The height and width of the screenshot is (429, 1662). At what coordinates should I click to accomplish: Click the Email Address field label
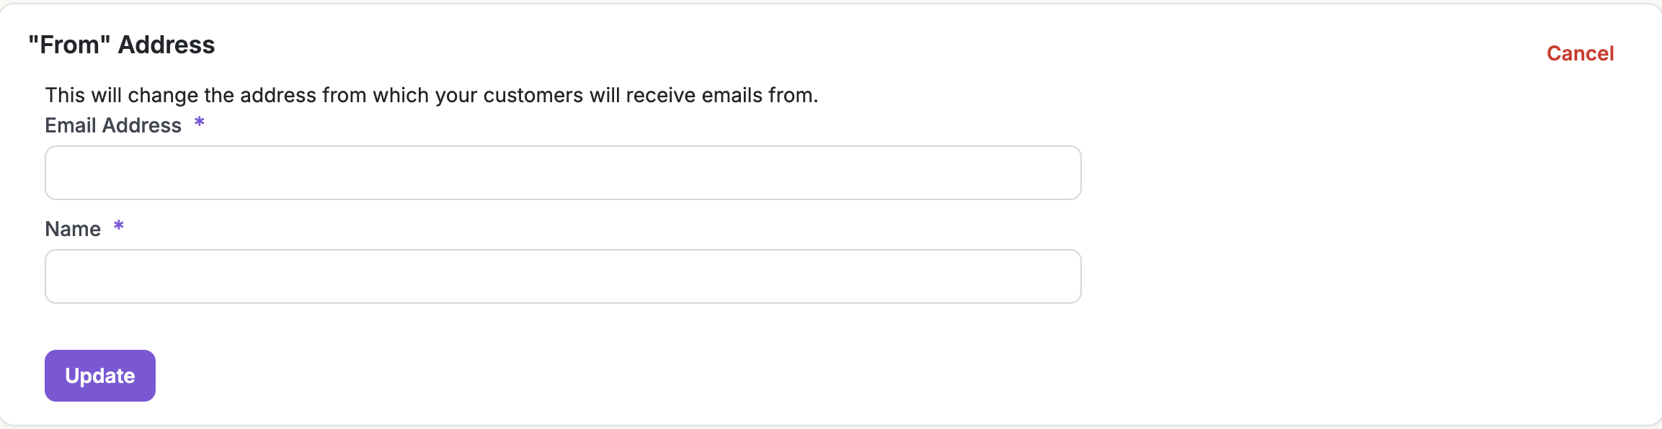(x=113, y=125)
